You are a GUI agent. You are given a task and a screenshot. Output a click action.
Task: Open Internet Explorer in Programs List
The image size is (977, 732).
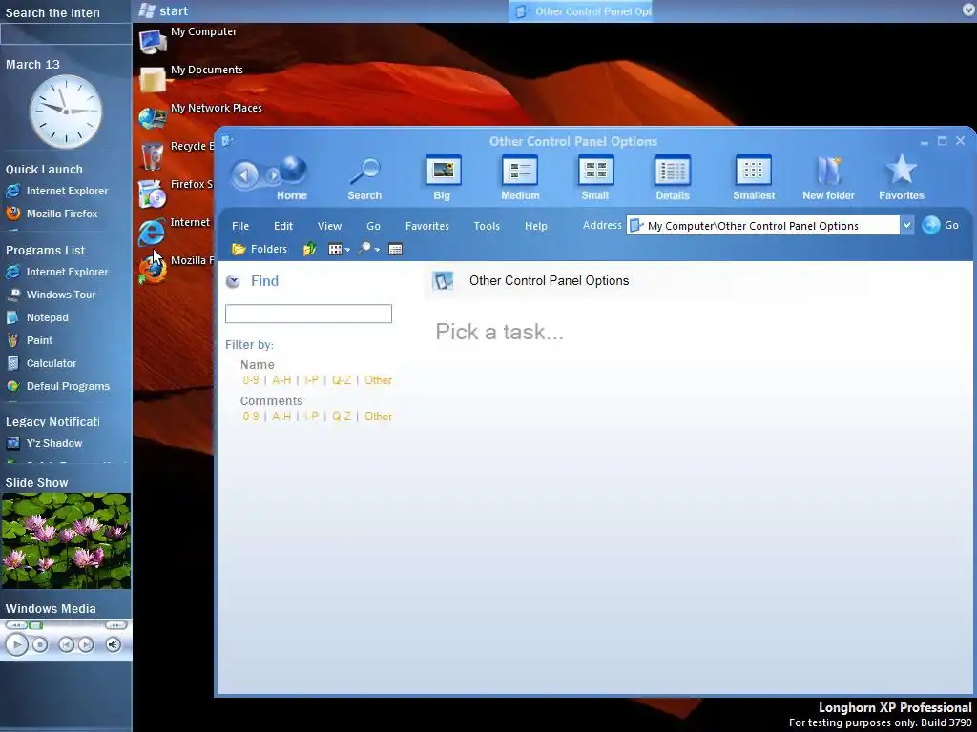click(56, 272)
